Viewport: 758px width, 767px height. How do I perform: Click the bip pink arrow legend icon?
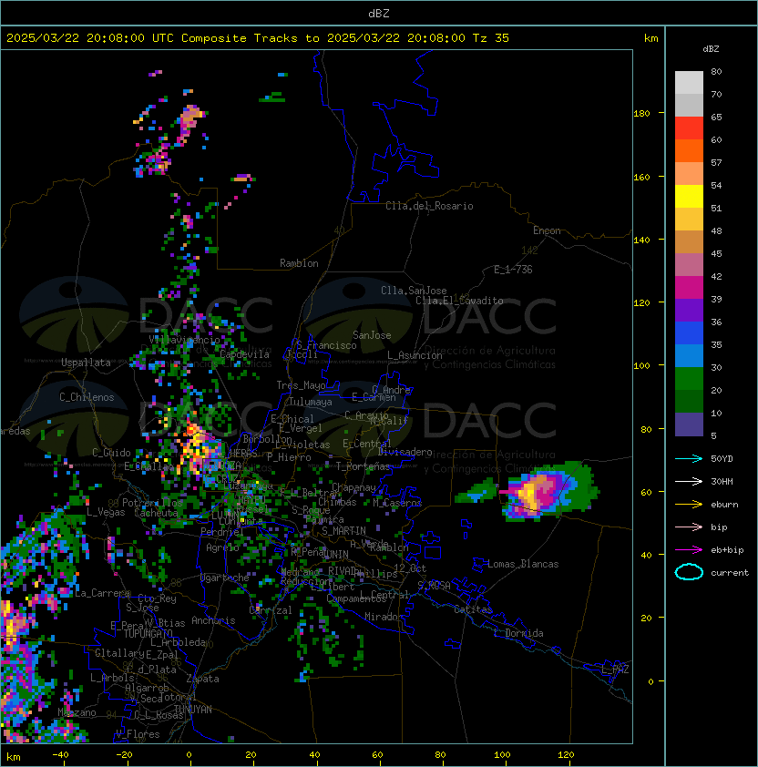tap(689, 527)
